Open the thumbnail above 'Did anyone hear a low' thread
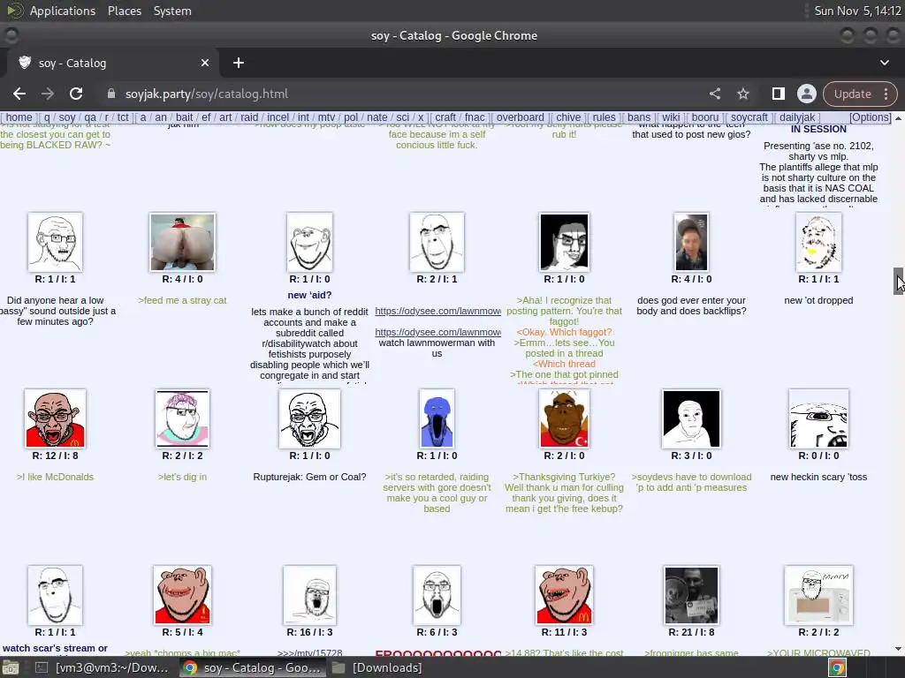 point(55,242)
